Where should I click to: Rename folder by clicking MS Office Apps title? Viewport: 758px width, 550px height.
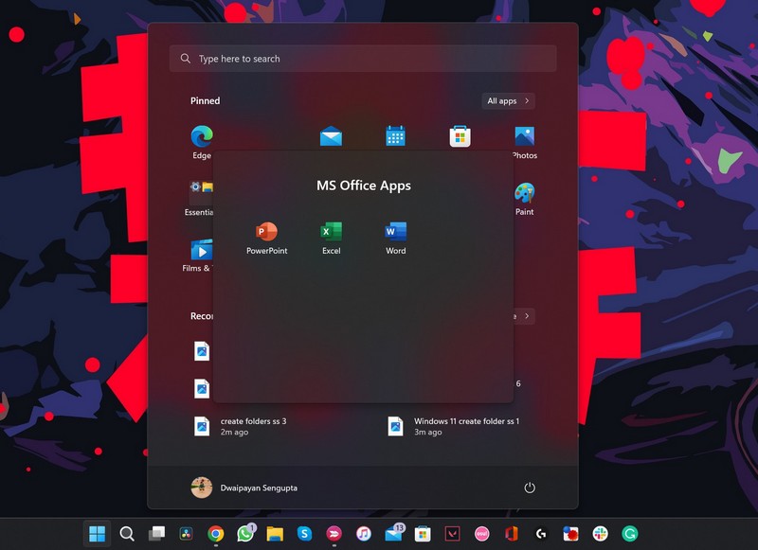coord(363,186)
